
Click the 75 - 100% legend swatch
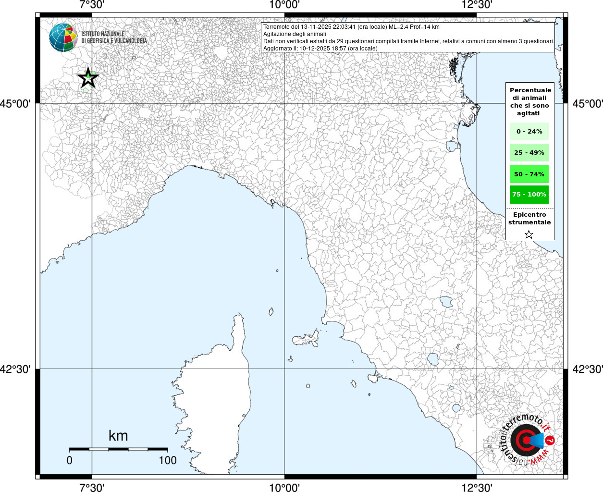click(529, 195)
